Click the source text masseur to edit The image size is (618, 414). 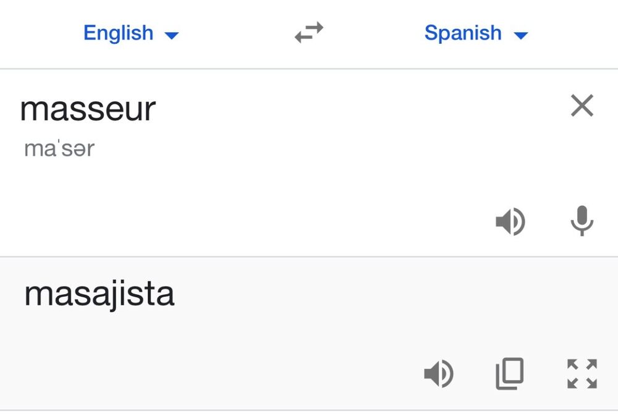coord(88,109)
